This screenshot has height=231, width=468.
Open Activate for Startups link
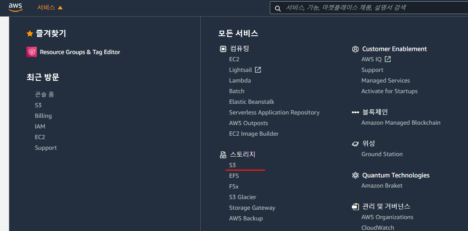(389, 91)
